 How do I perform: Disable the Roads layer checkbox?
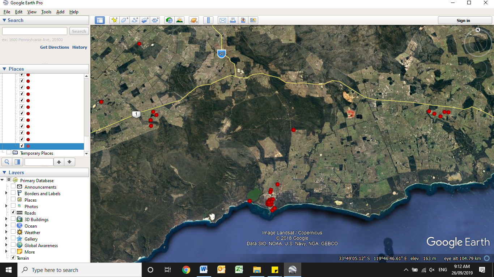tap(13, 212)
